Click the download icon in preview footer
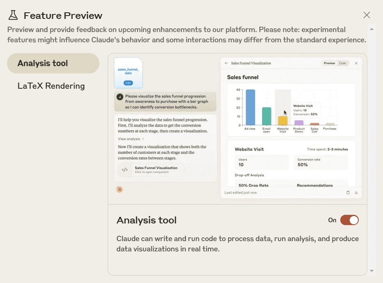 (x=356, y=192)
